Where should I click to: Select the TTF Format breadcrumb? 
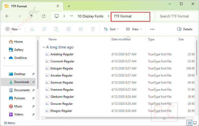click(123, 16)
